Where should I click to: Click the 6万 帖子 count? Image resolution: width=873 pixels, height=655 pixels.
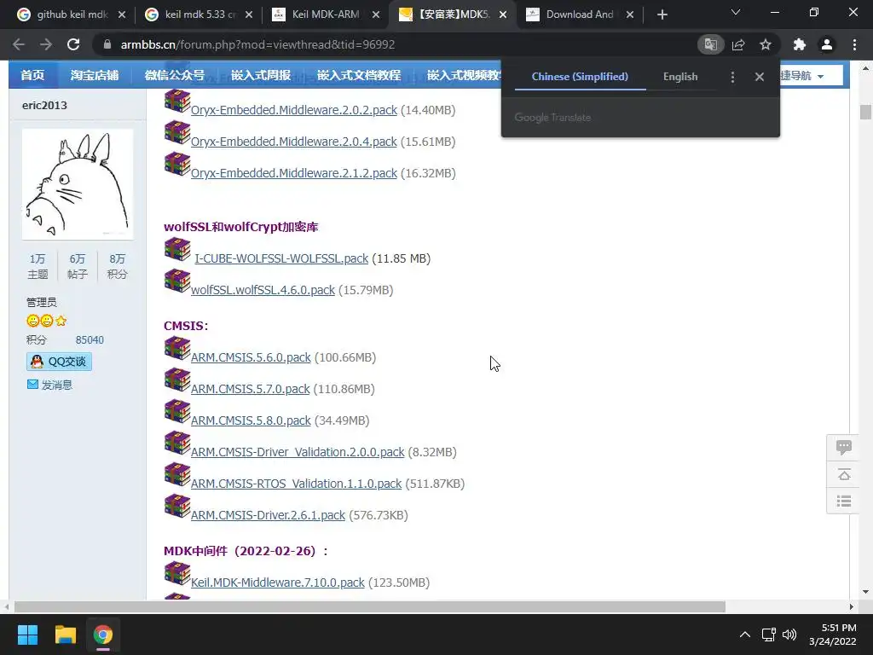coord(78,266)
